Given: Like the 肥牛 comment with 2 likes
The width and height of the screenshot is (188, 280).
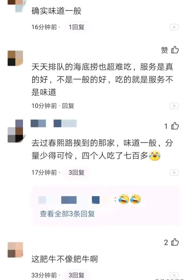Looking at the screenshot, I should 171,242.
